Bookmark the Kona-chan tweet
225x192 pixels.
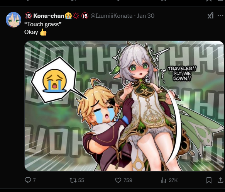pos(209,180)
